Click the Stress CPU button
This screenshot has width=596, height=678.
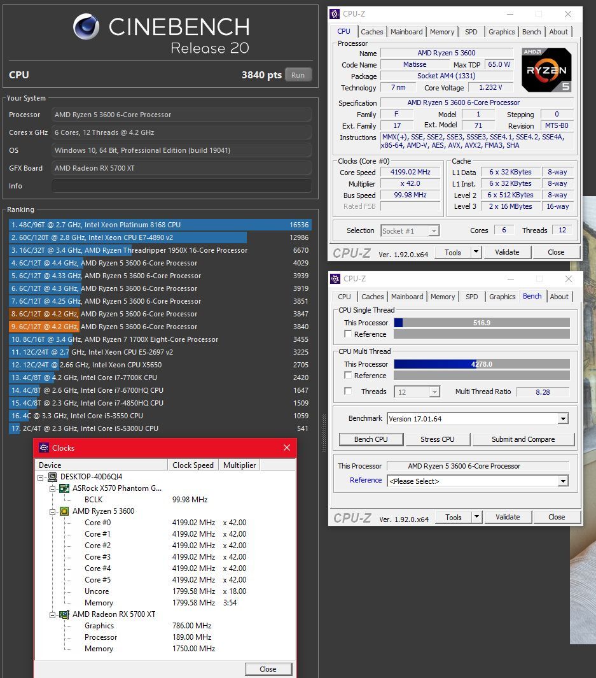pos(438,439)
